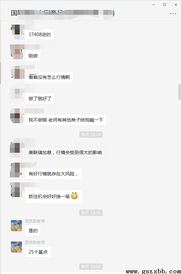
Task: Click the blurred avatar beside "37408进的"
Action: [17, 32]
